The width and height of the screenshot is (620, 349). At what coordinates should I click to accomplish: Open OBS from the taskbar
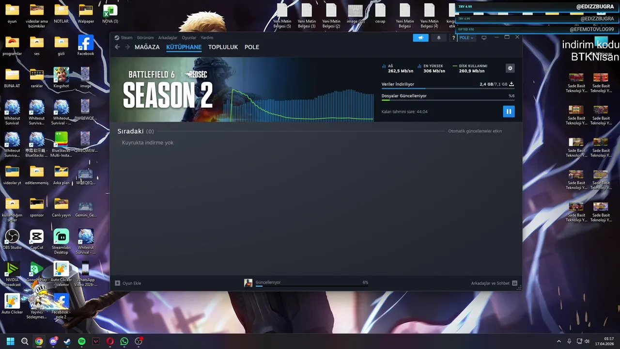(x=139, y=341)
